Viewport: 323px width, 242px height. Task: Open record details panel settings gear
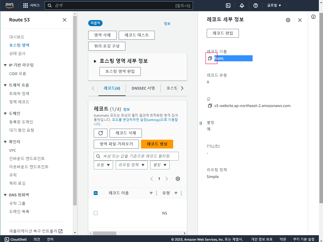pyautogui.click(x=288, y=20)
